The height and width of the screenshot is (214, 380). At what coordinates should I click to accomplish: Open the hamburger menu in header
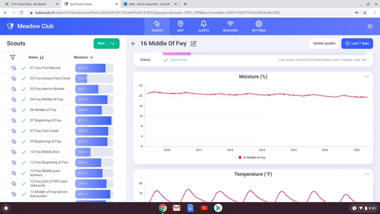pos(370,26)
